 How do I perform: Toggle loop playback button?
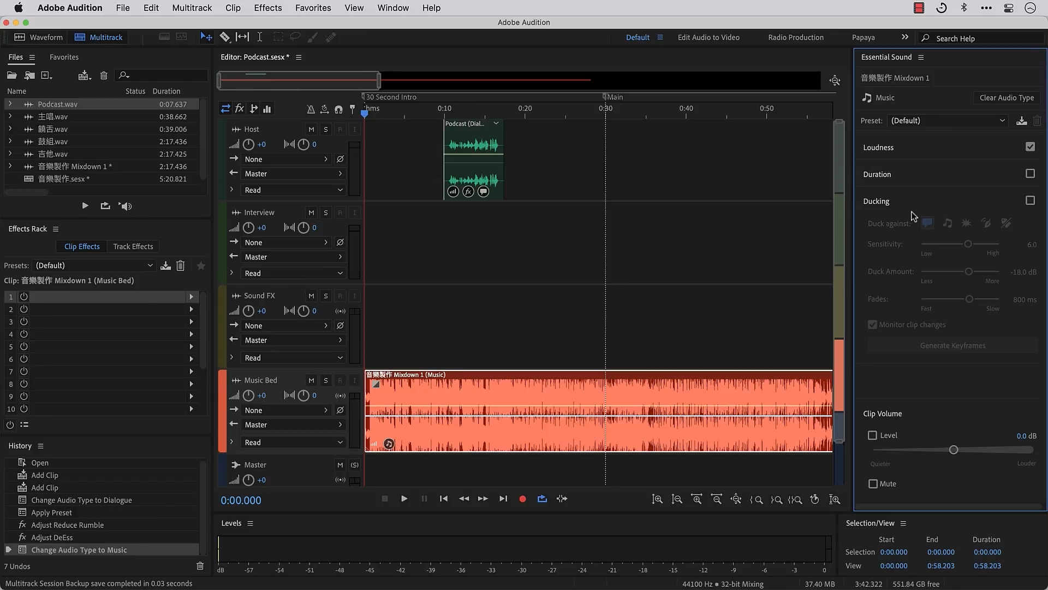pyautogui.click(x=542, y=499)
